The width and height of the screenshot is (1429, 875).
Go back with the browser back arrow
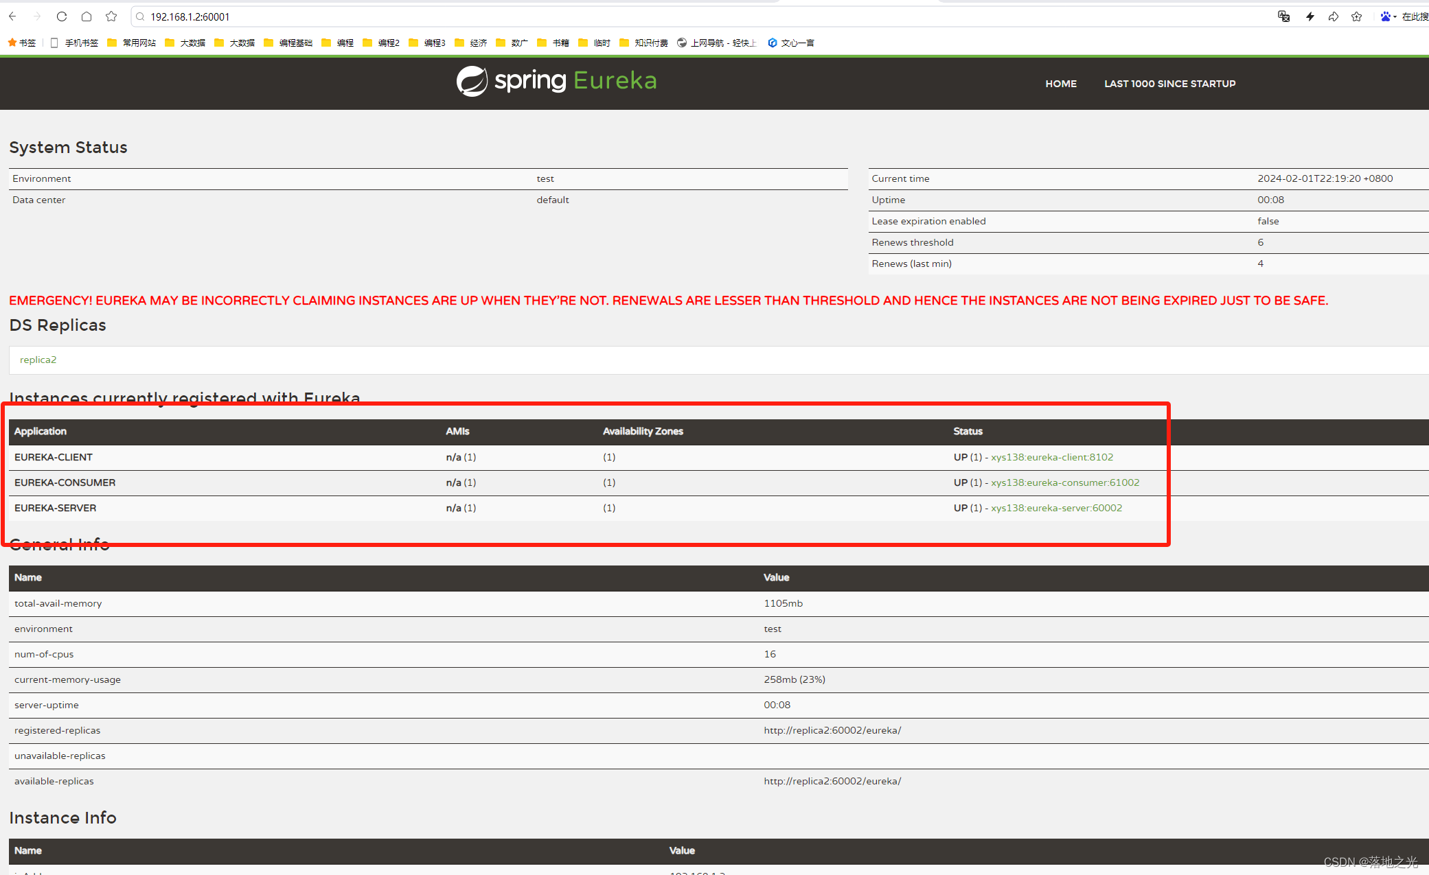pos(12,16)
